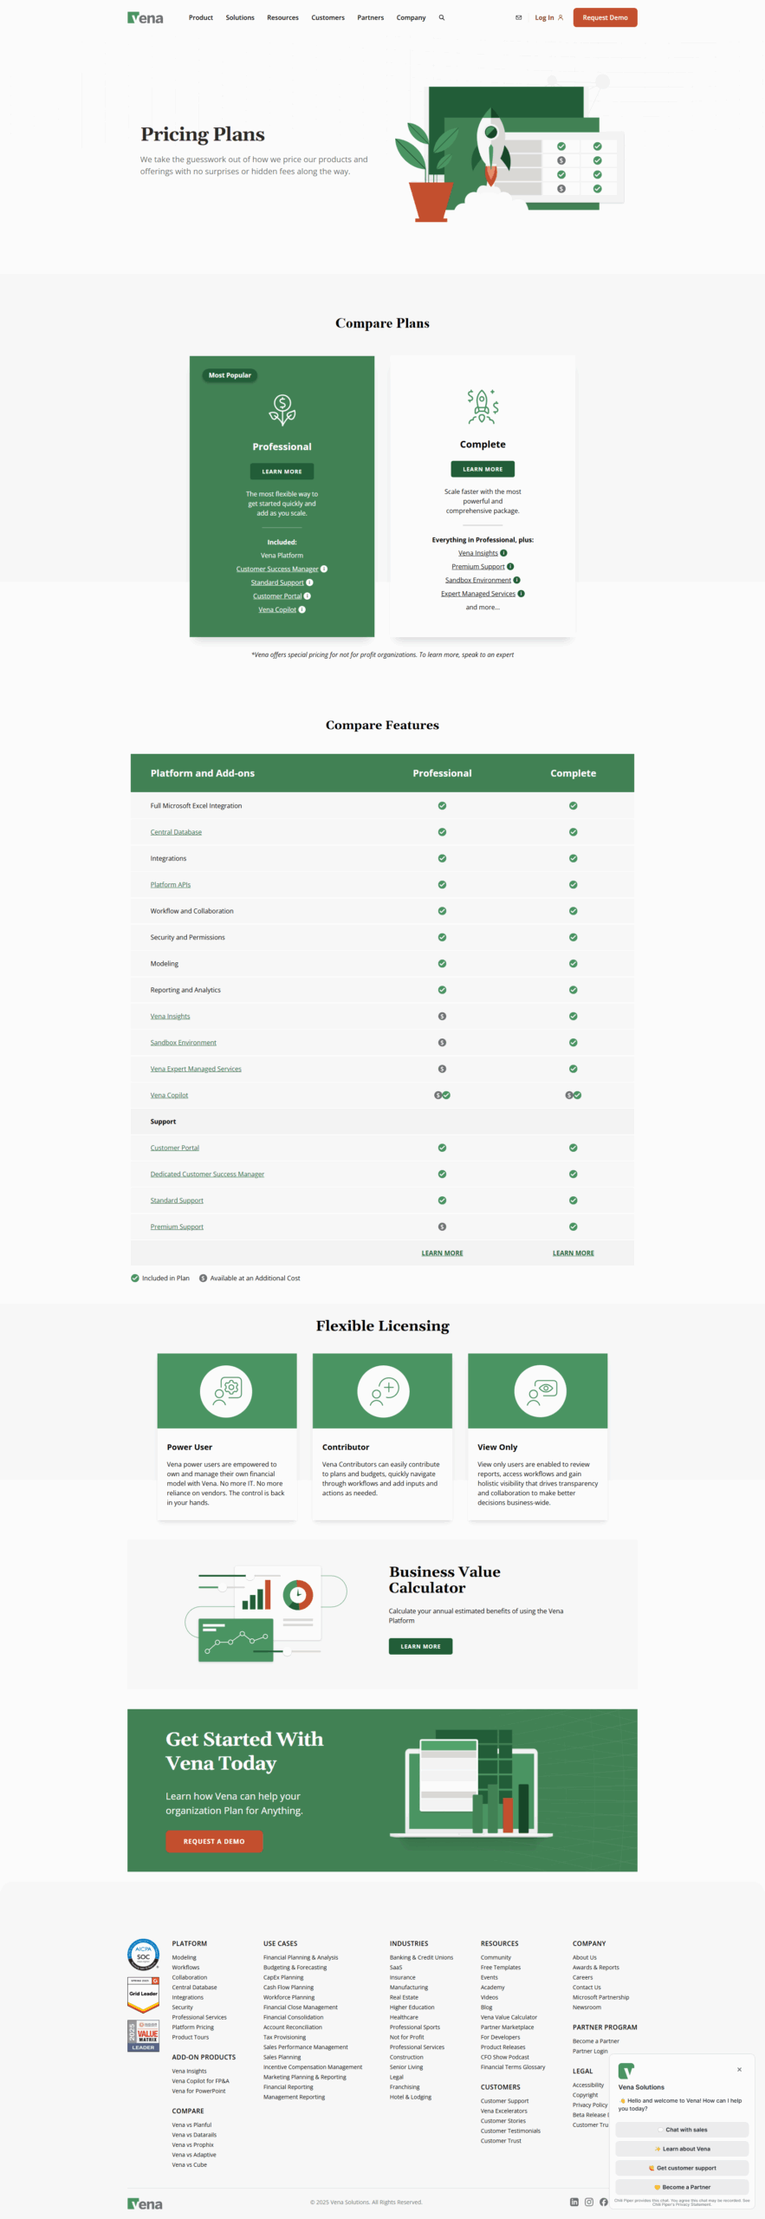Open the Awards & Reports footer link
The image size is (765, 2219).
(x=596, y=1968)
